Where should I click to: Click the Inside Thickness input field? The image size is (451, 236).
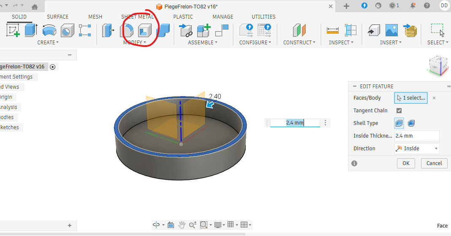(416, 136)
